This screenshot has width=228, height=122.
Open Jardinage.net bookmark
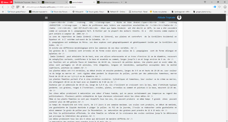click(x=181, y=12)
